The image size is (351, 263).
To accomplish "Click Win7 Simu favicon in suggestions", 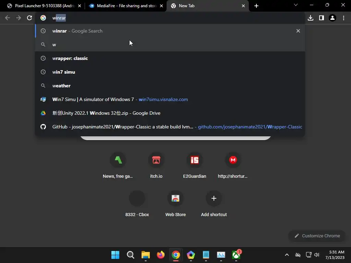I will (43, 99).
